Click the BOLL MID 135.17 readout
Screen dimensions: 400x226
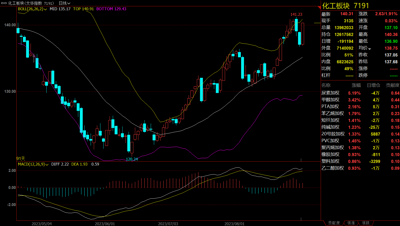[60, 9]
